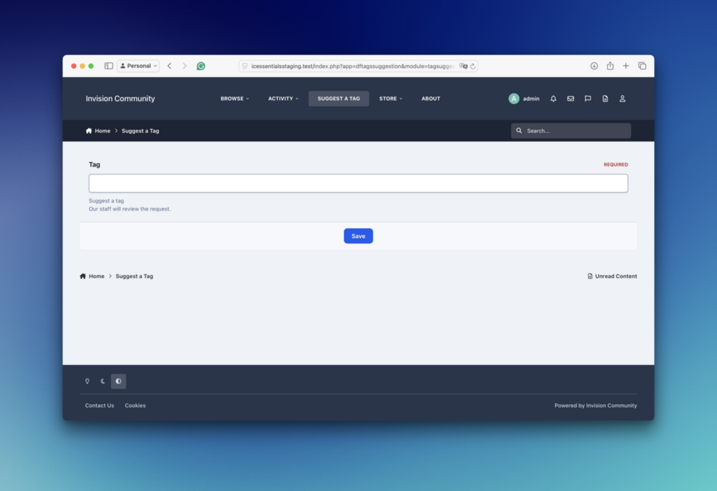
Task: Click the Contact Us footer link
Action: [100, 406]
